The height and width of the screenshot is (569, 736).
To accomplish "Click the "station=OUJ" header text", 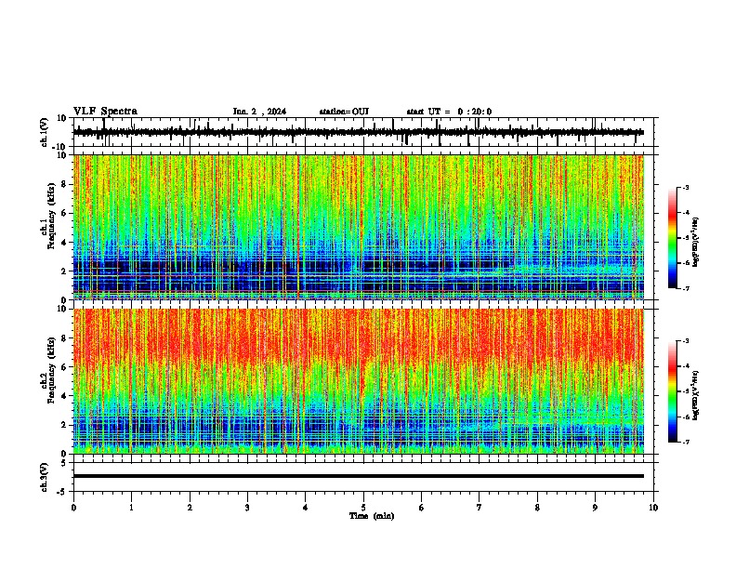I will coord(344,112).
